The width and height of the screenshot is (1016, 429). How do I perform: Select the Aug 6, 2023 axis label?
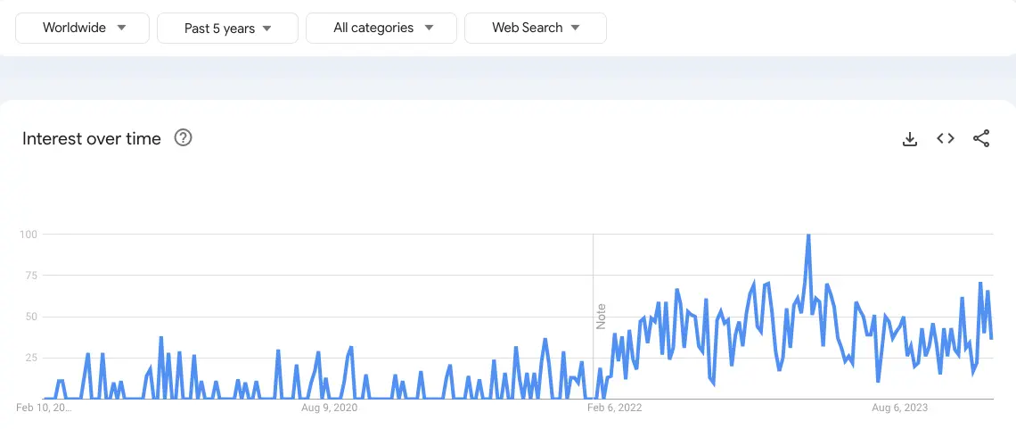pos(899,408)
